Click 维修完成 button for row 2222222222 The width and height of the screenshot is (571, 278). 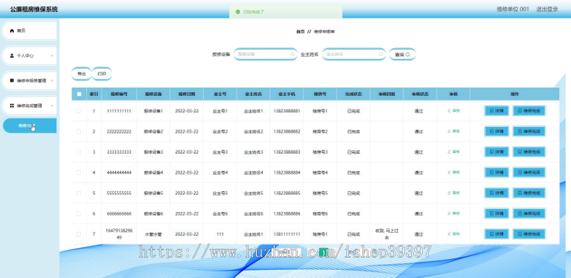(529, 131)
